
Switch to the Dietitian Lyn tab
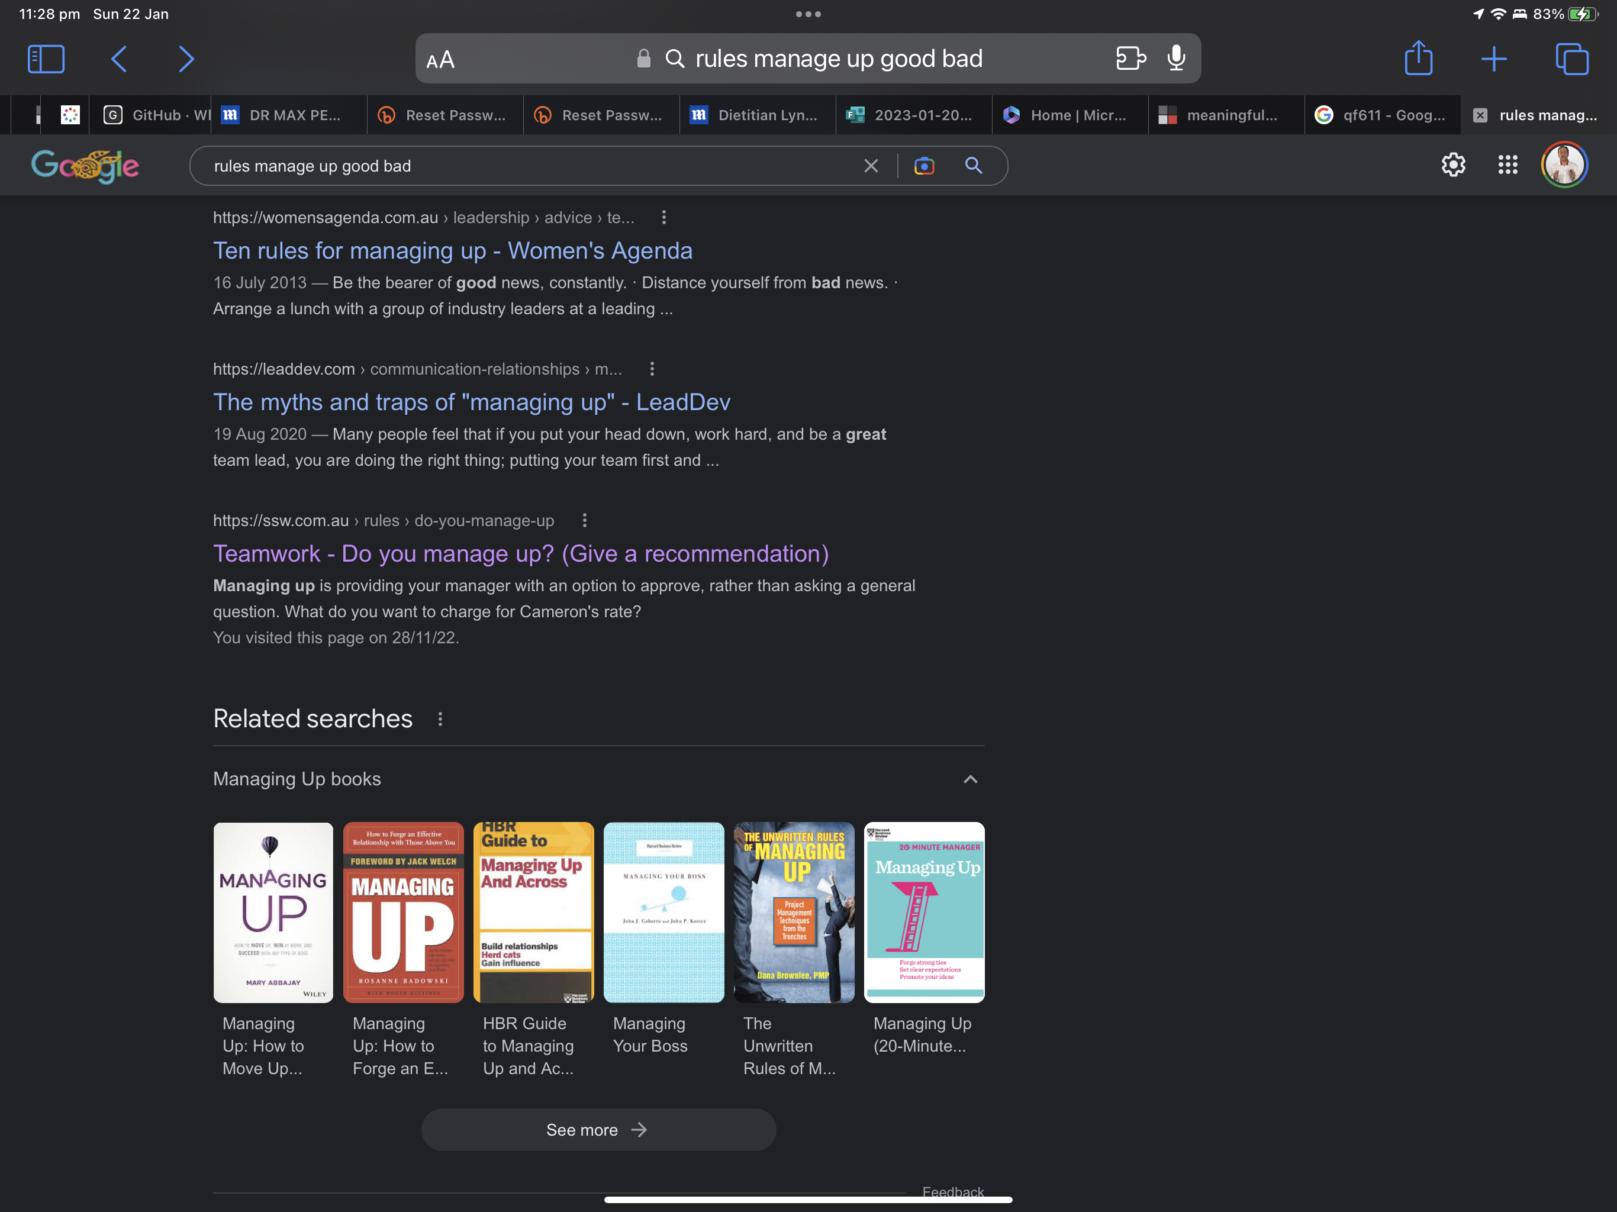tap(758, 115)
